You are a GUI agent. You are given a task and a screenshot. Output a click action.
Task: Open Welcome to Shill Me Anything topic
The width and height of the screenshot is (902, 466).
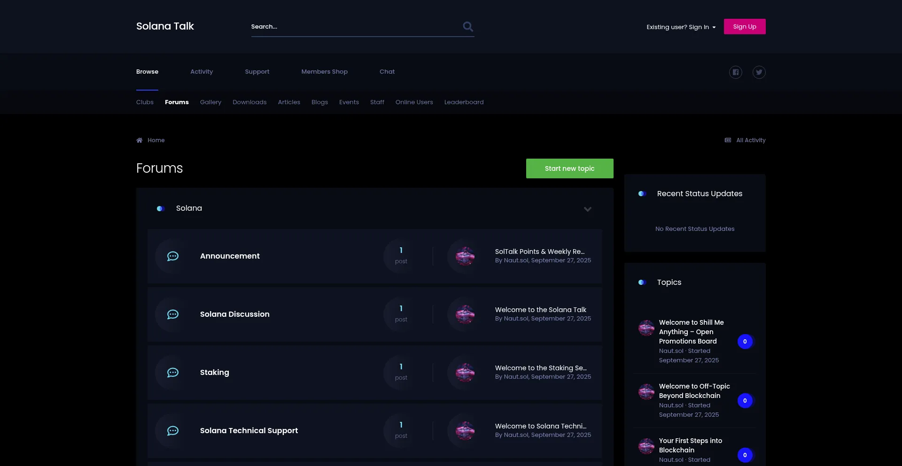[691, 332]
